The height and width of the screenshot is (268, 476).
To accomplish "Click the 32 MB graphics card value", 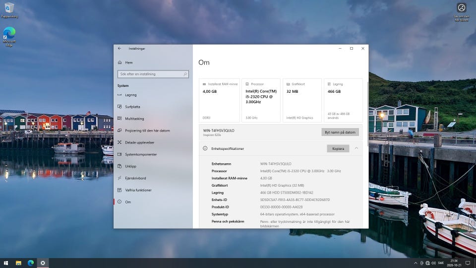I will click(292, 91).
